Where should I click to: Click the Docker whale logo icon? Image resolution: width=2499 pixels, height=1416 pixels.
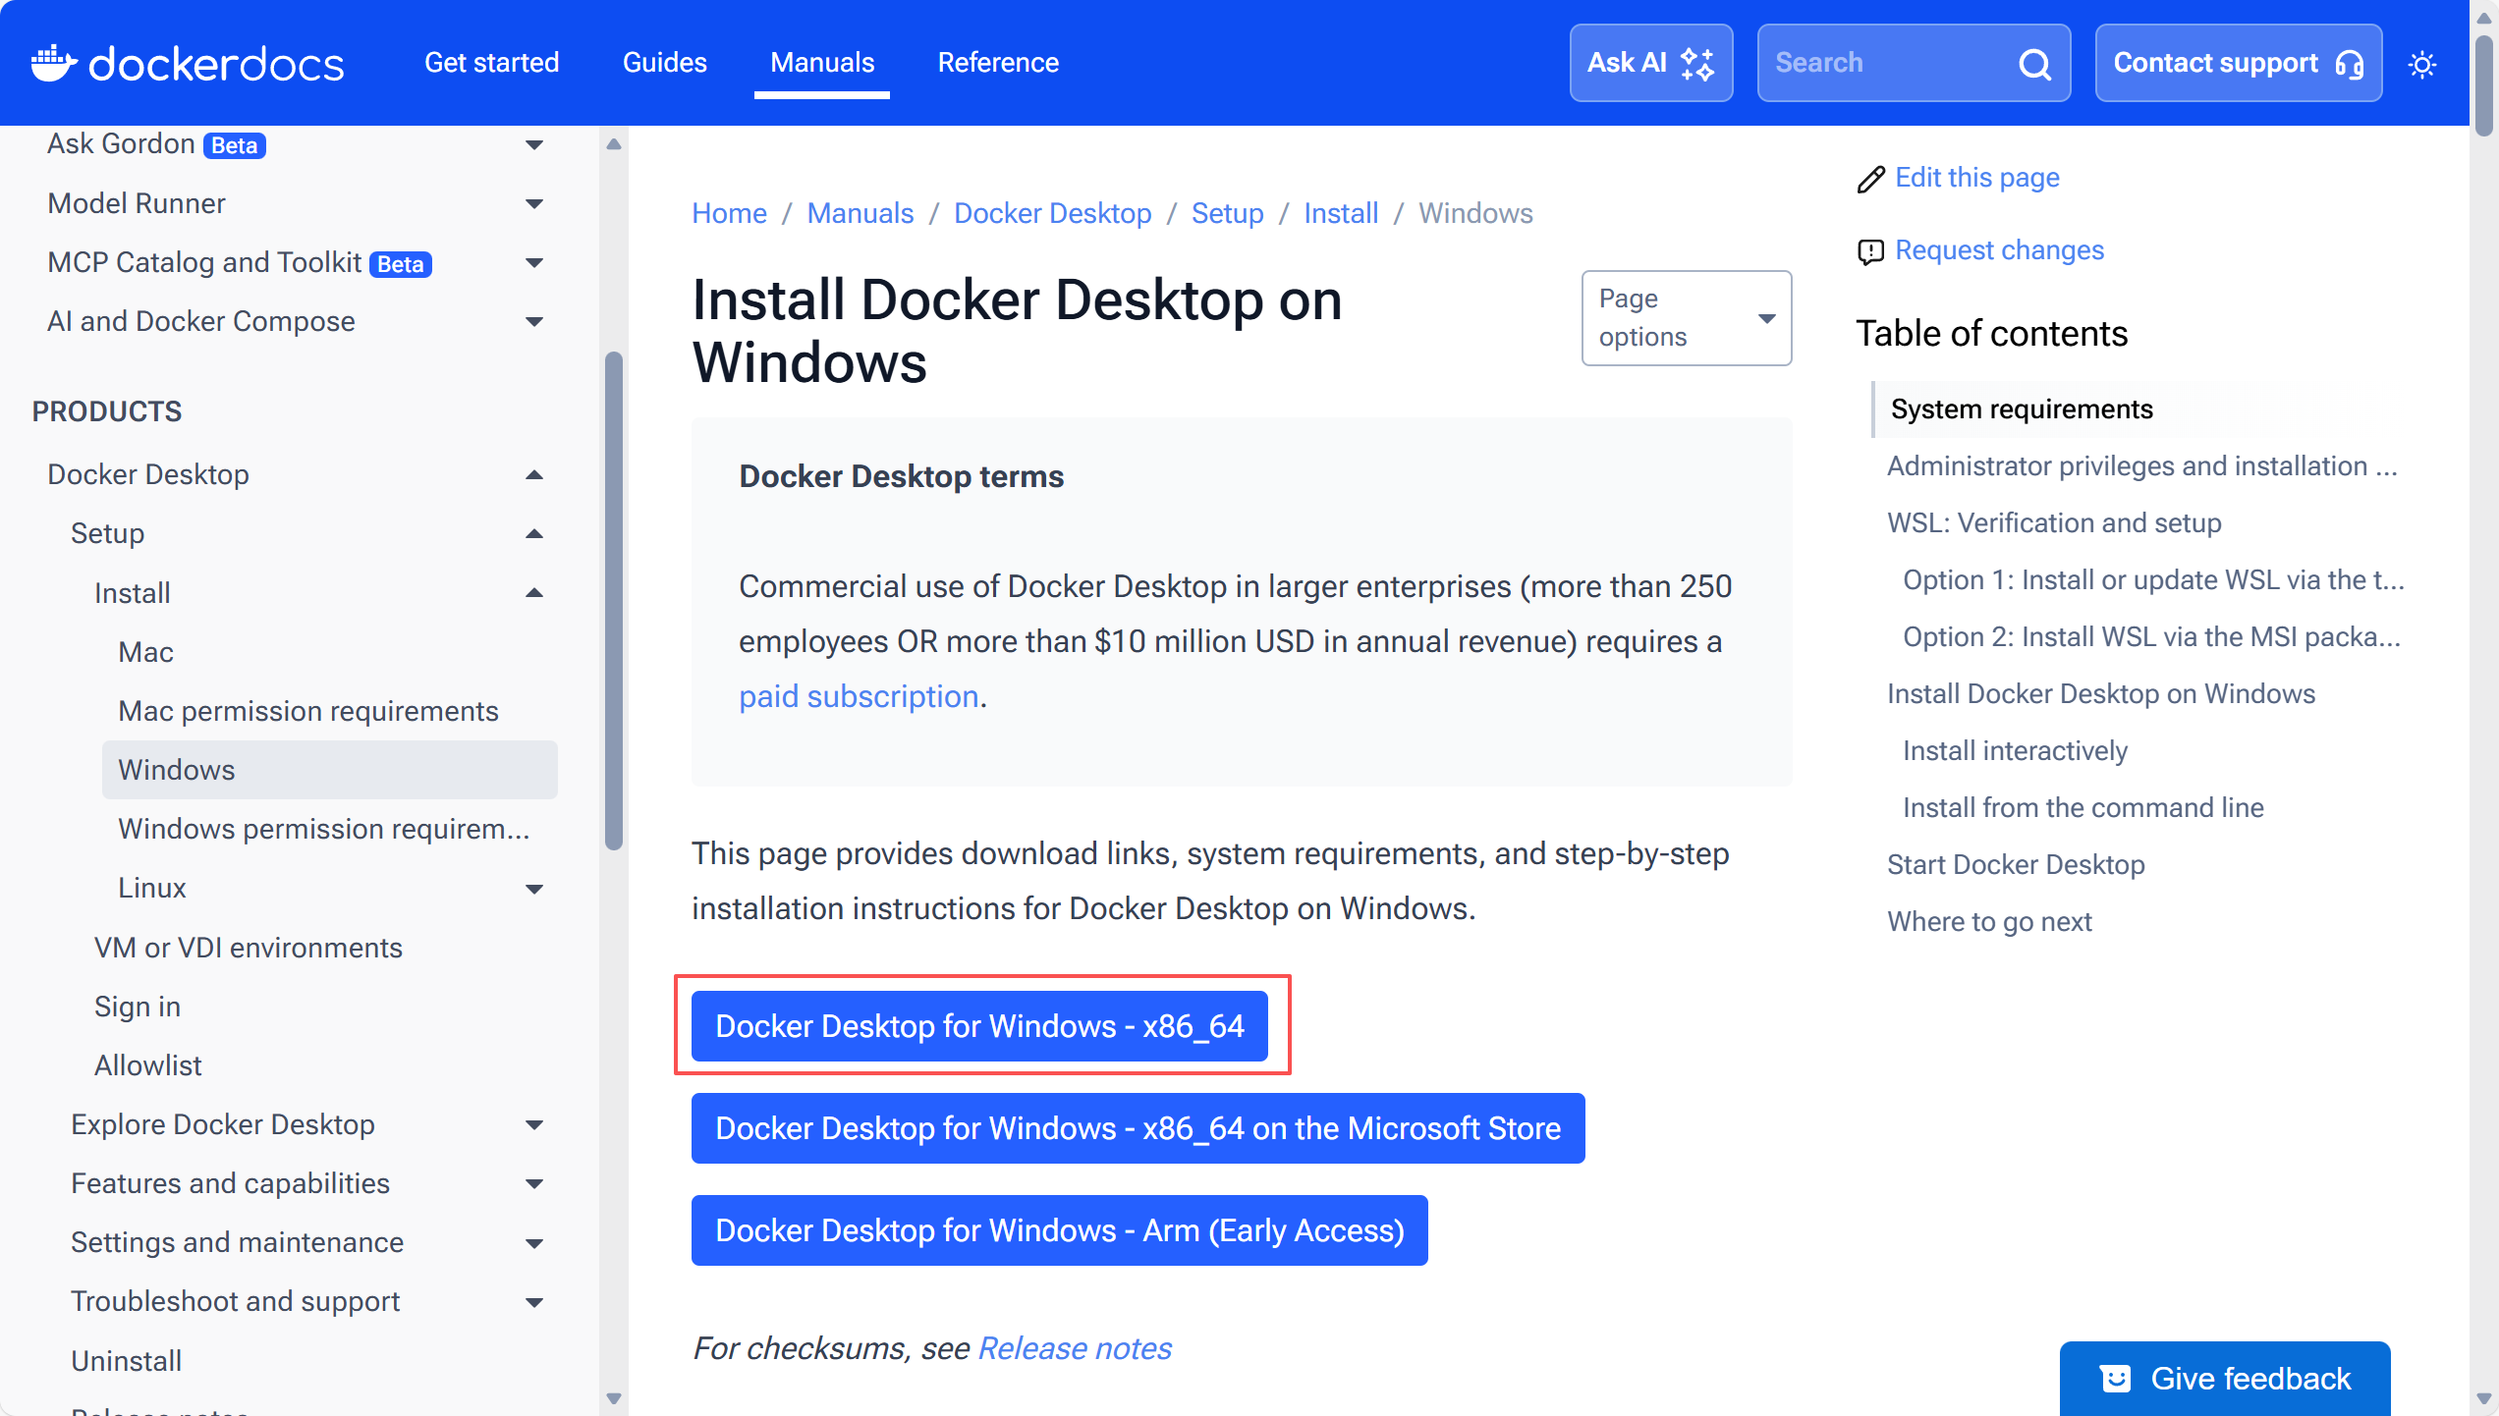pyautogui.click(x=53, y=63)
